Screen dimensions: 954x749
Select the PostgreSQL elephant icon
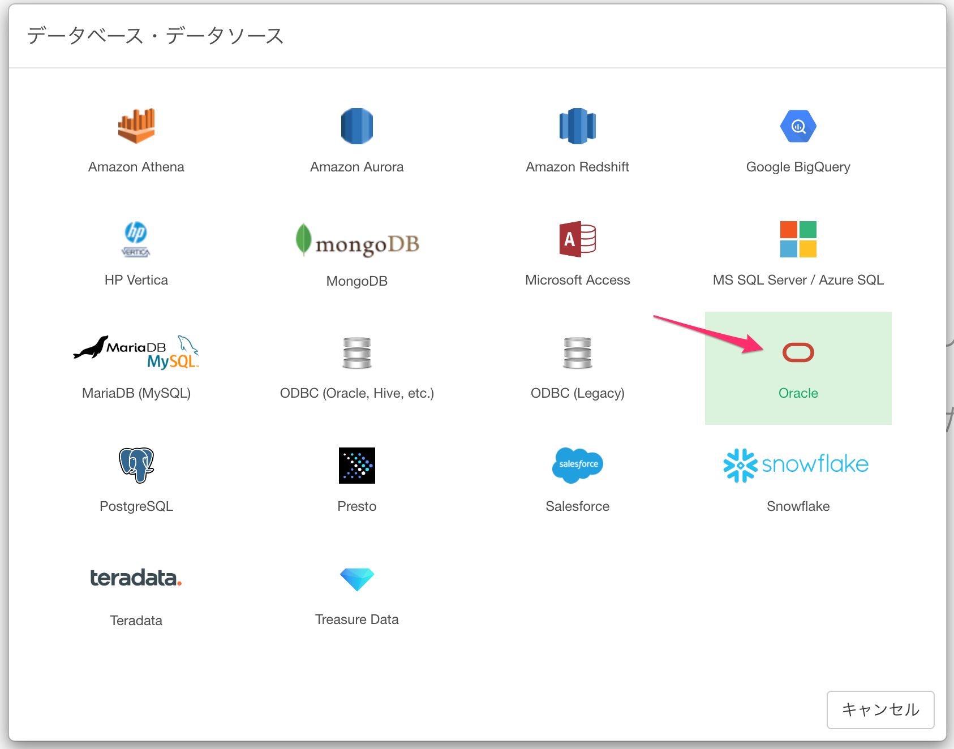pos(136,466)
